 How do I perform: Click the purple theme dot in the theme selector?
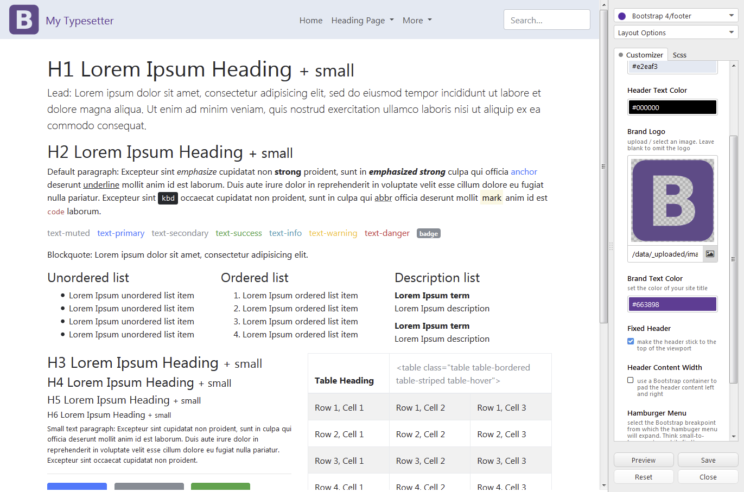pos(621,15)
